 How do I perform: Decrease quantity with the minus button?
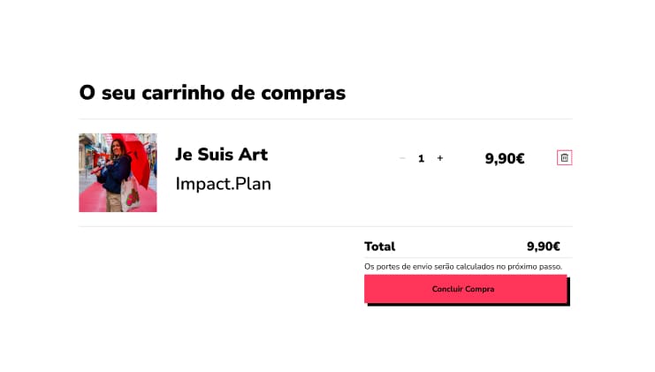click(x=402, y=158)
